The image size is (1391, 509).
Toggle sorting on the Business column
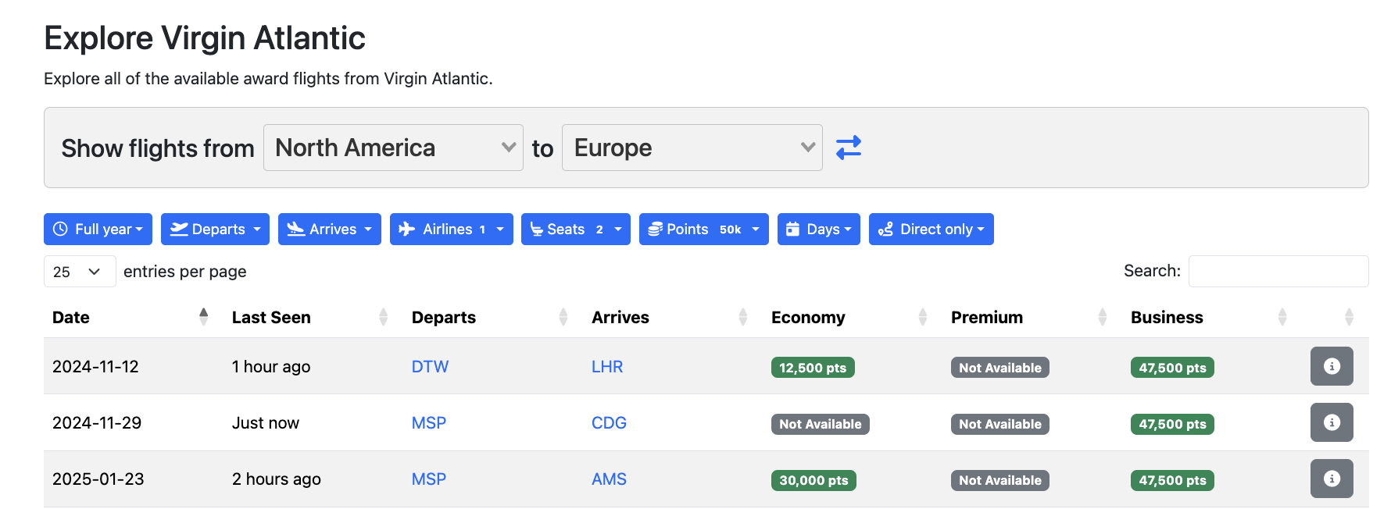pyautogui.click(x=1167, y=317)
